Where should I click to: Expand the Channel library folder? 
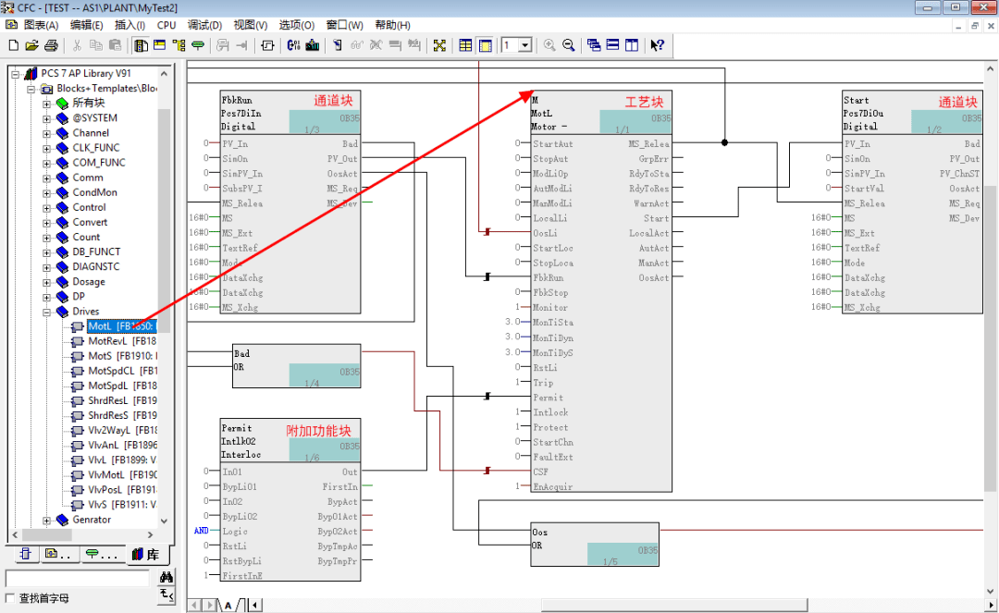click(47, 133)
